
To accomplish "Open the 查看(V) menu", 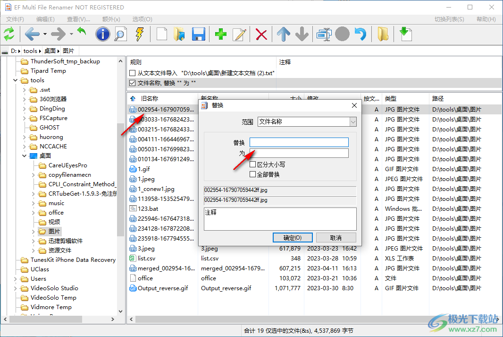I will click(x=78, y=19).
